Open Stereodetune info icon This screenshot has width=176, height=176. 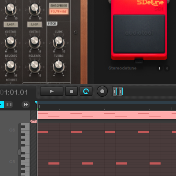[x=159, y=69]
